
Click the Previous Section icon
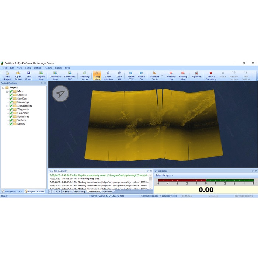(x=234, y=76)
